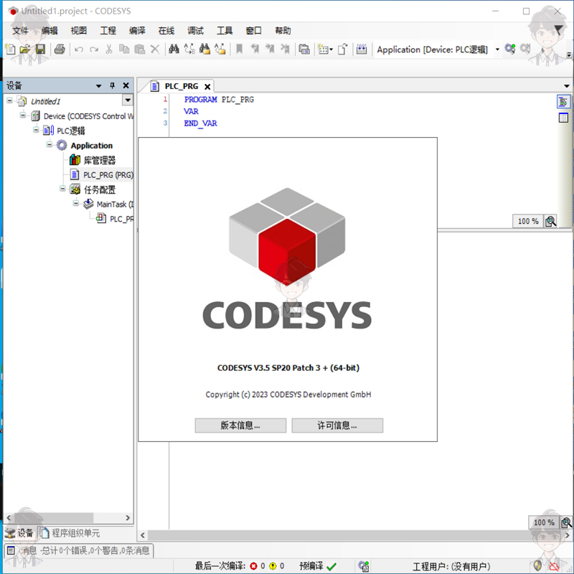Open the 在线 menu
The width and height of the screenshot is (574, 574).
[x=166, y=30]
